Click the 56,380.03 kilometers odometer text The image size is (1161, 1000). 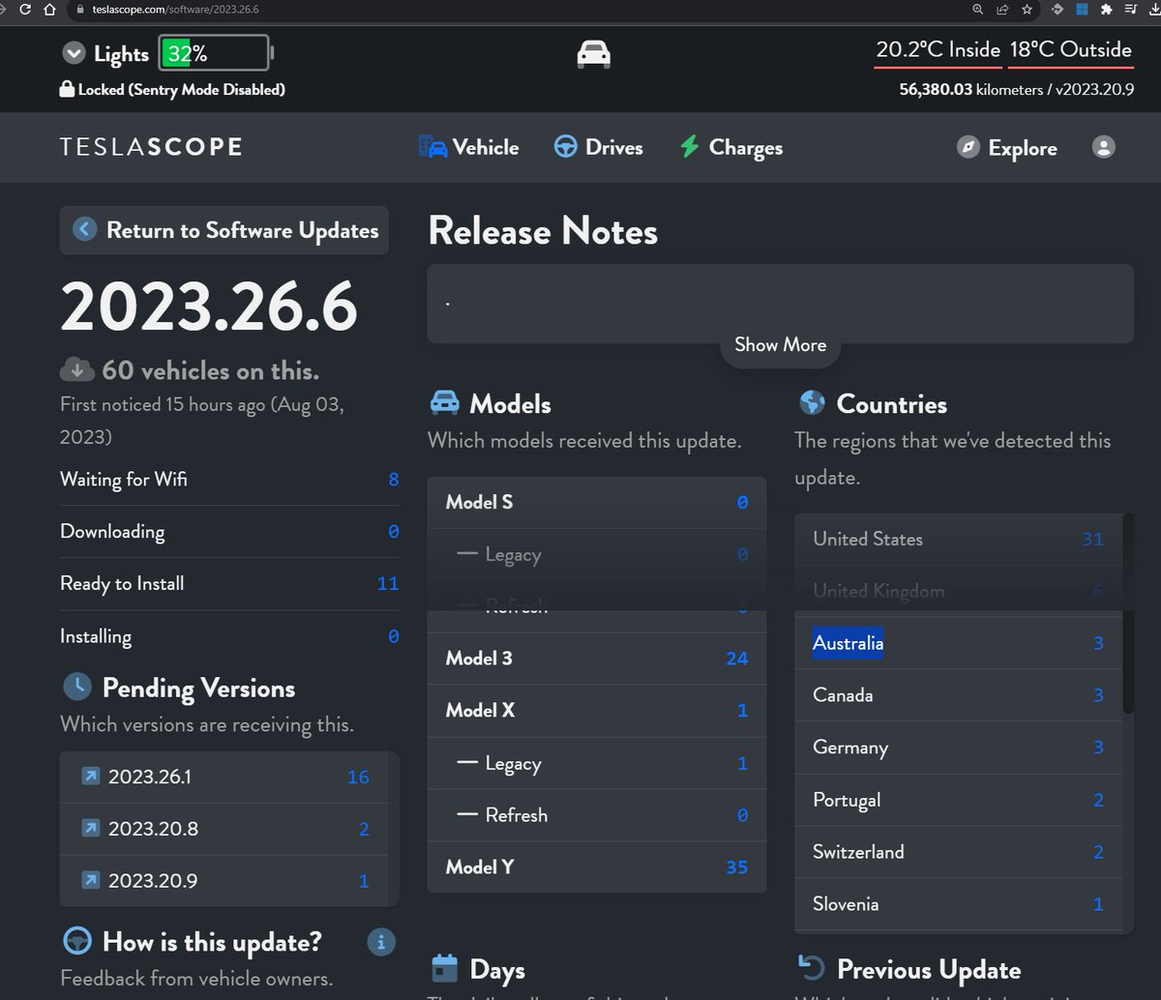pos(983,89)
